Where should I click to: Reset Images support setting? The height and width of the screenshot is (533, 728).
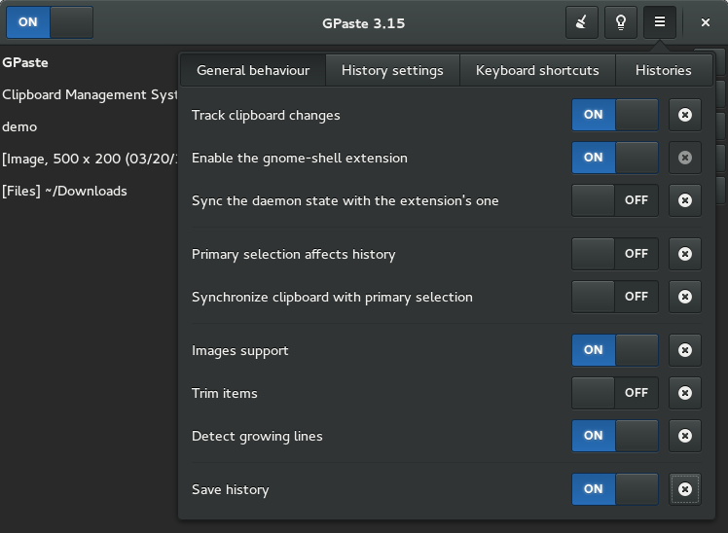point(685,350)
